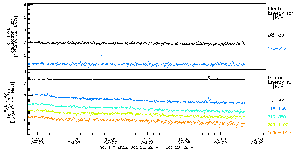Click the isolated black outlier point near 5.5
The image size is (293, 150).
[x=101, y=10]
